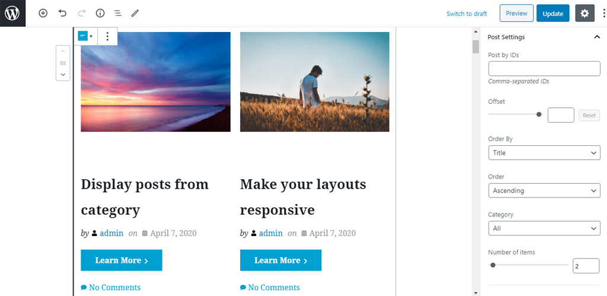Select the pencil tools icon
The width and height of the screenshot is (607, 296).
pos(135,13)
